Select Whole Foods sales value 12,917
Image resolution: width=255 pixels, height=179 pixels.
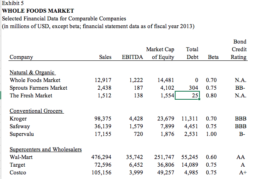point(103,80)
